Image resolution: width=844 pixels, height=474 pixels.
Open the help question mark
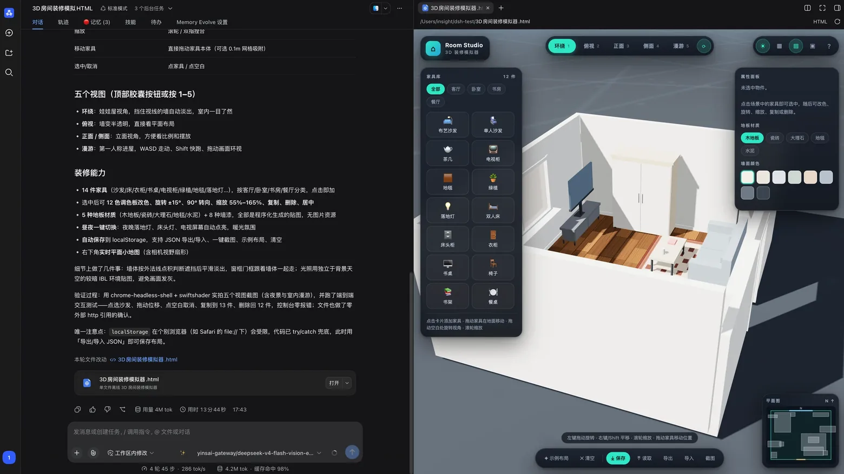point(829,46)
